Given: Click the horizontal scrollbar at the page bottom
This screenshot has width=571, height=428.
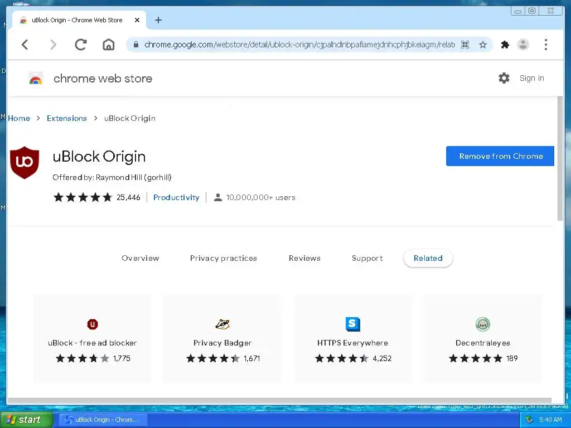Looking at the screenshot, I should click(280, 401).
